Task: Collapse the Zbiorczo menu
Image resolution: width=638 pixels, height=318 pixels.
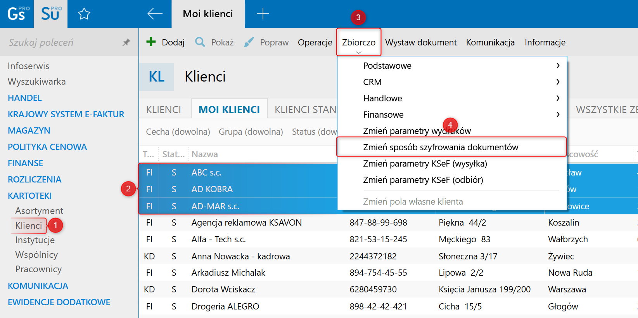Action: coord(359,42)
